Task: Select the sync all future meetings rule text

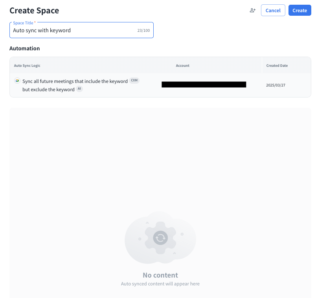Action: tap(75, 81)
